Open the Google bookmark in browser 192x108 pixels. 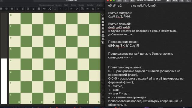(81, 5)
